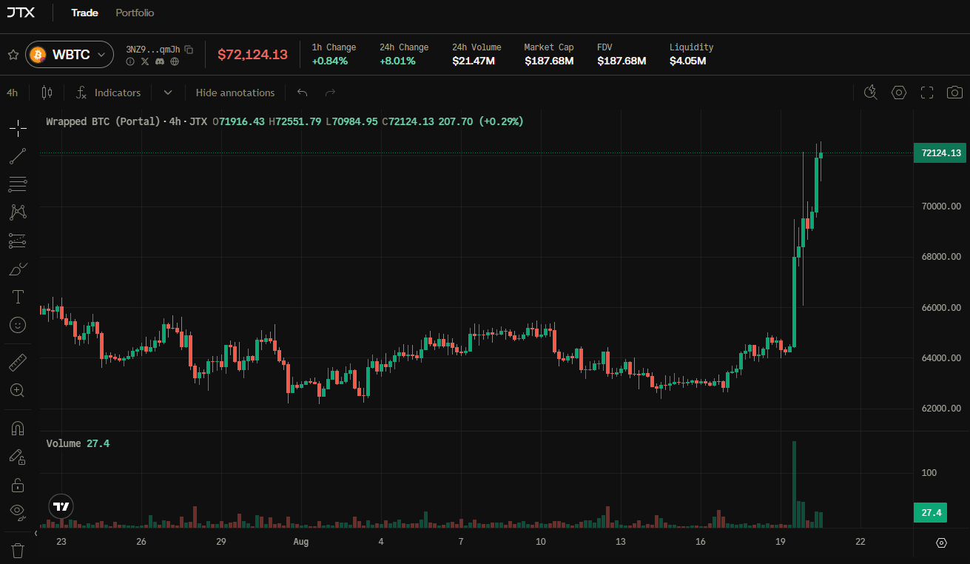Click the green 27.4 volume axis label

click(931, 512)
